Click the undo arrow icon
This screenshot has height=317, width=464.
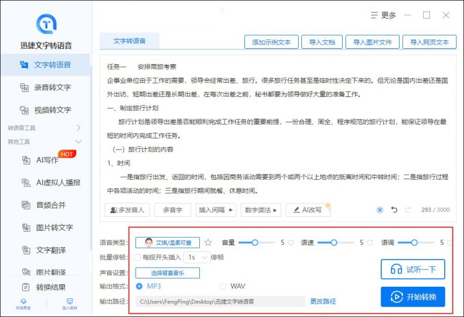[394, 209]
